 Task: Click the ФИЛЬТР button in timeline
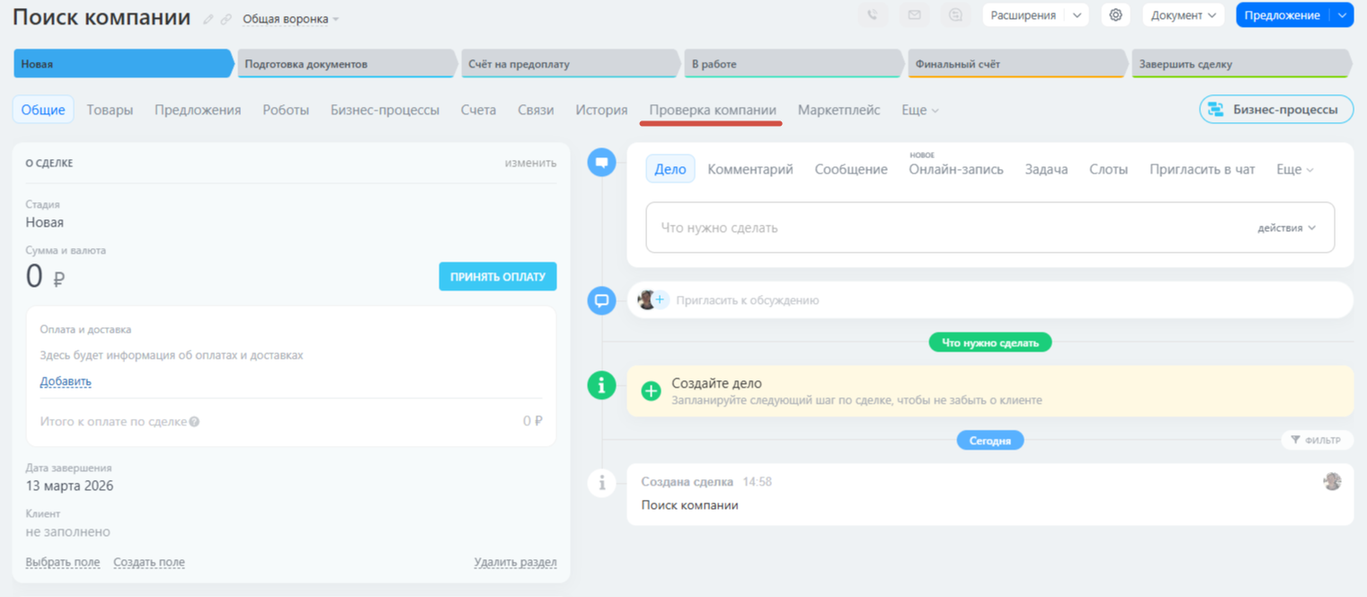[1316, 441]
